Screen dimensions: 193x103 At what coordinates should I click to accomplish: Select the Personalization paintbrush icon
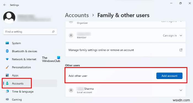pyautogui.click(x=7, y=67)
